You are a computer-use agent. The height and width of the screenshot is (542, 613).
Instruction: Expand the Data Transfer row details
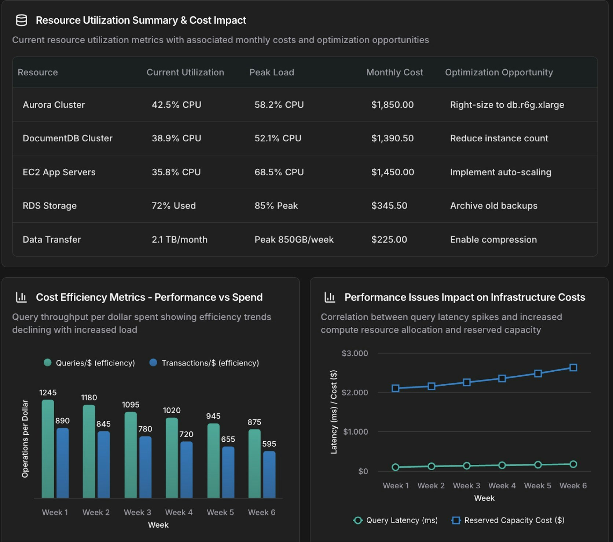point(51,240)
